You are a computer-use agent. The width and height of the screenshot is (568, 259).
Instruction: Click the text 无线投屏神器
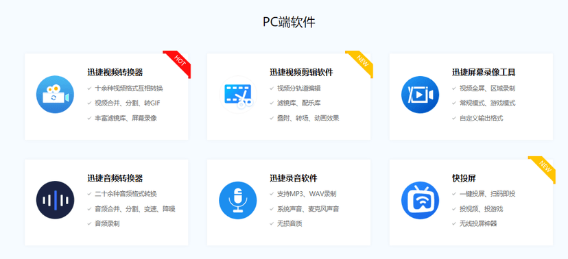pos(478,223)
